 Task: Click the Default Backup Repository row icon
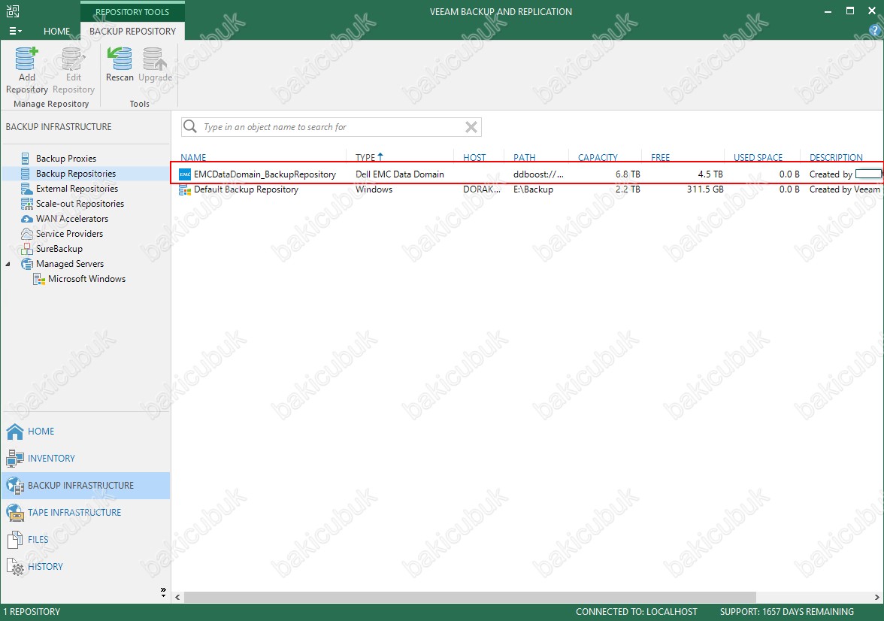click(185, 189)
